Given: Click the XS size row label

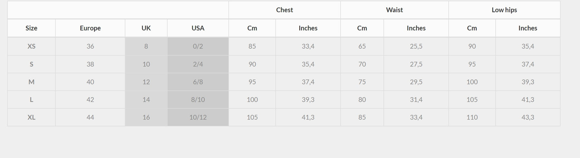Looking at the screenshot, I should click(31, 46).
